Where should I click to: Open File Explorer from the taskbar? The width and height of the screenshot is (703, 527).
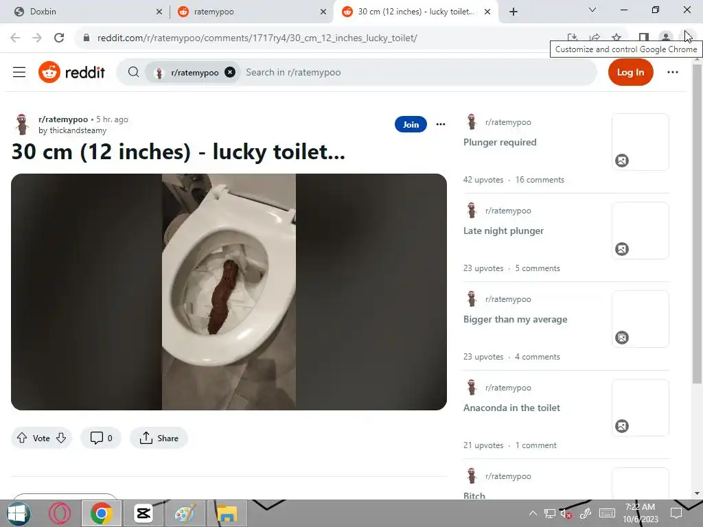coord(227,513)
